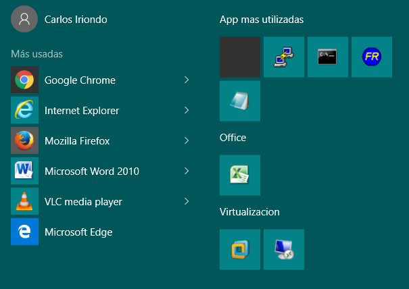Click the VLC media player label

click(x=83, y=202)
